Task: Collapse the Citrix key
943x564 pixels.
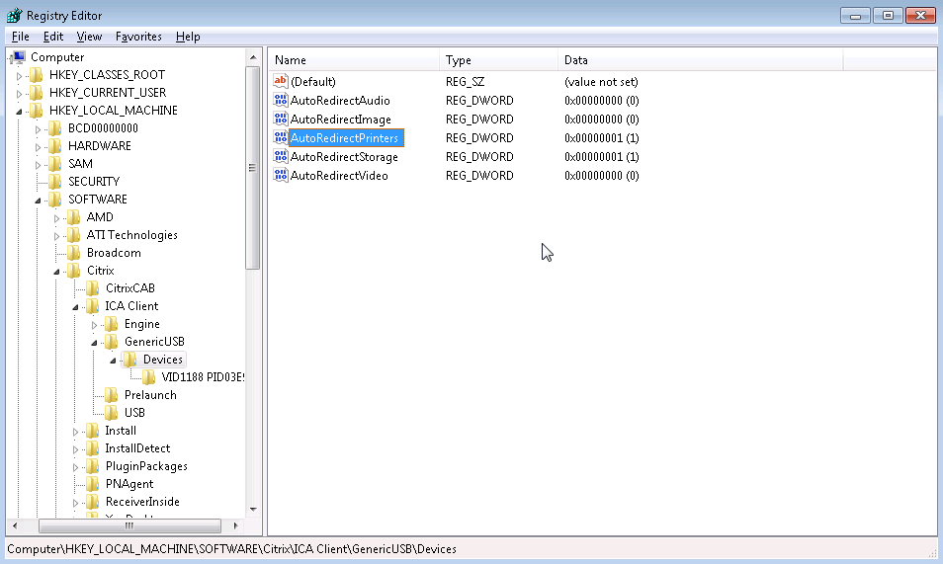Action: tap(56, 272)
